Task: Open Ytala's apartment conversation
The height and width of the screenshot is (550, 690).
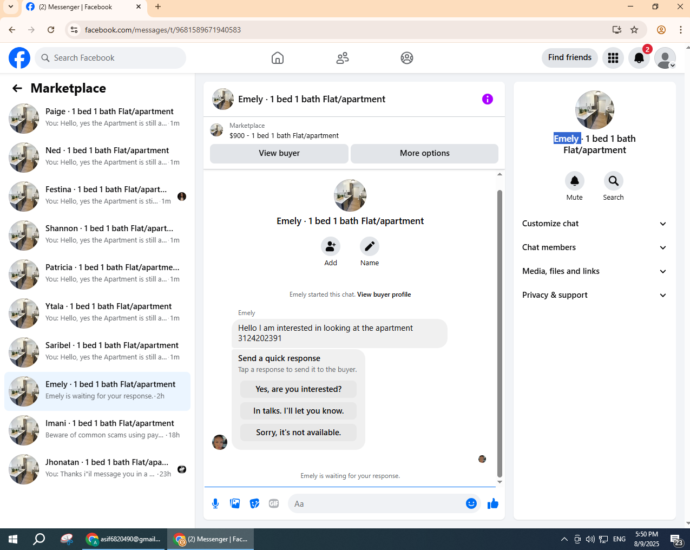Action: pos(97,313)
